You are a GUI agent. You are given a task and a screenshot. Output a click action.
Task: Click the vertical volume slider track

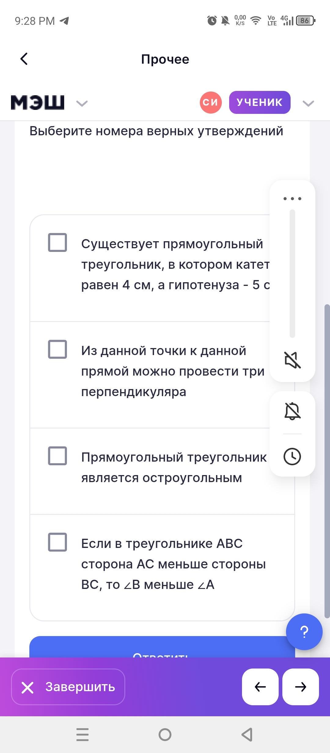coord(292,273)
